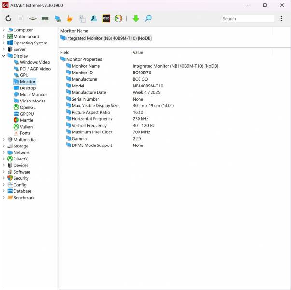Image resolution: width=291 pixels, height=290 pixels.
Task: Click the Week 4 / 2025 value
Action: [x=146, y=92]
